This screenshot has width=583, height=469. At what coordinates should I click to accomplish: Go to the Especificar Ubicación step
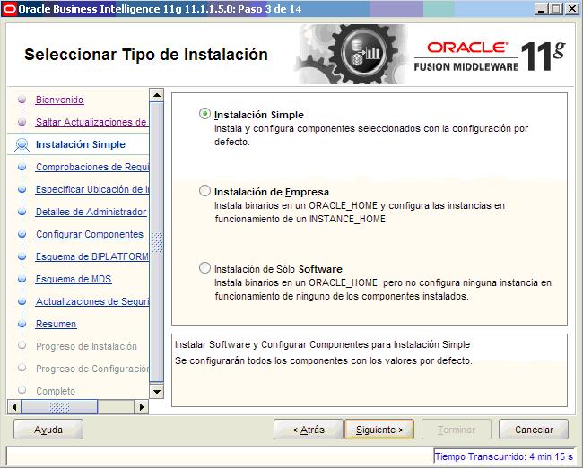(92, 189)
